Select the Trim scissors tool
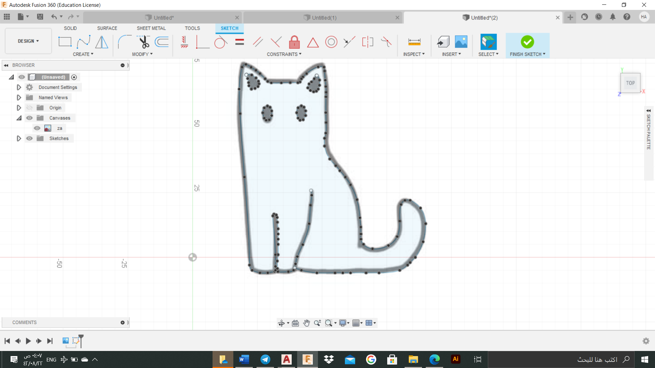This screenshot has height=368, width=655. (x=144, y=42)
